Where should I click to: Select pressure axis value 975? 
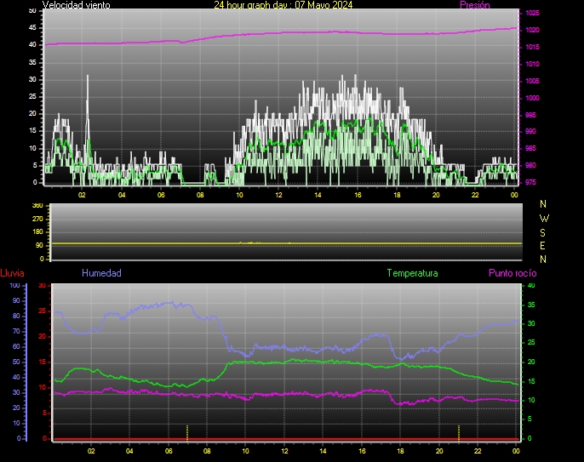(530, 182)
